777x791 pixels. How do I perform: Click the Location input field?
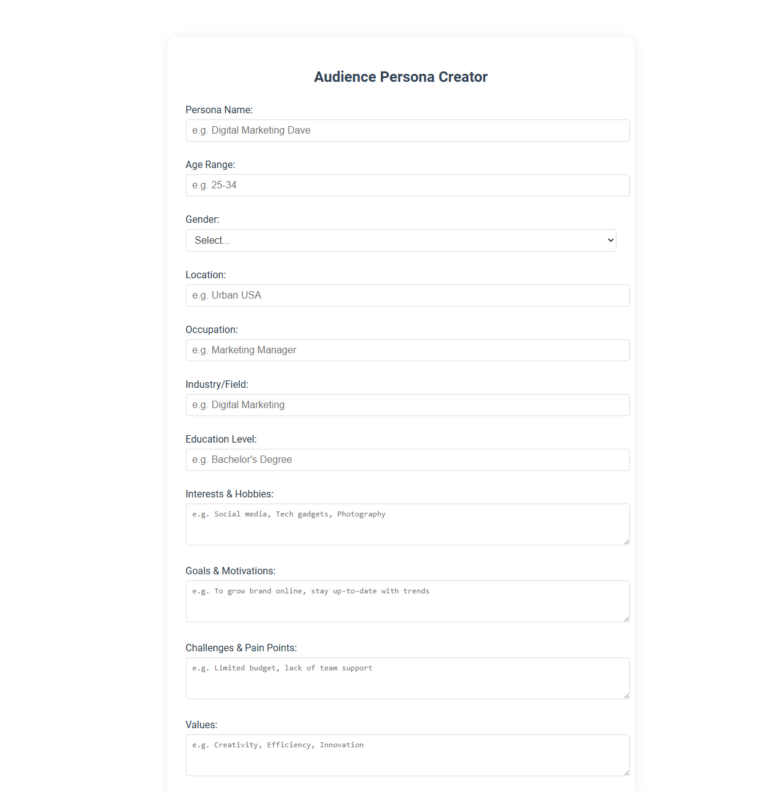click(407, 295)
